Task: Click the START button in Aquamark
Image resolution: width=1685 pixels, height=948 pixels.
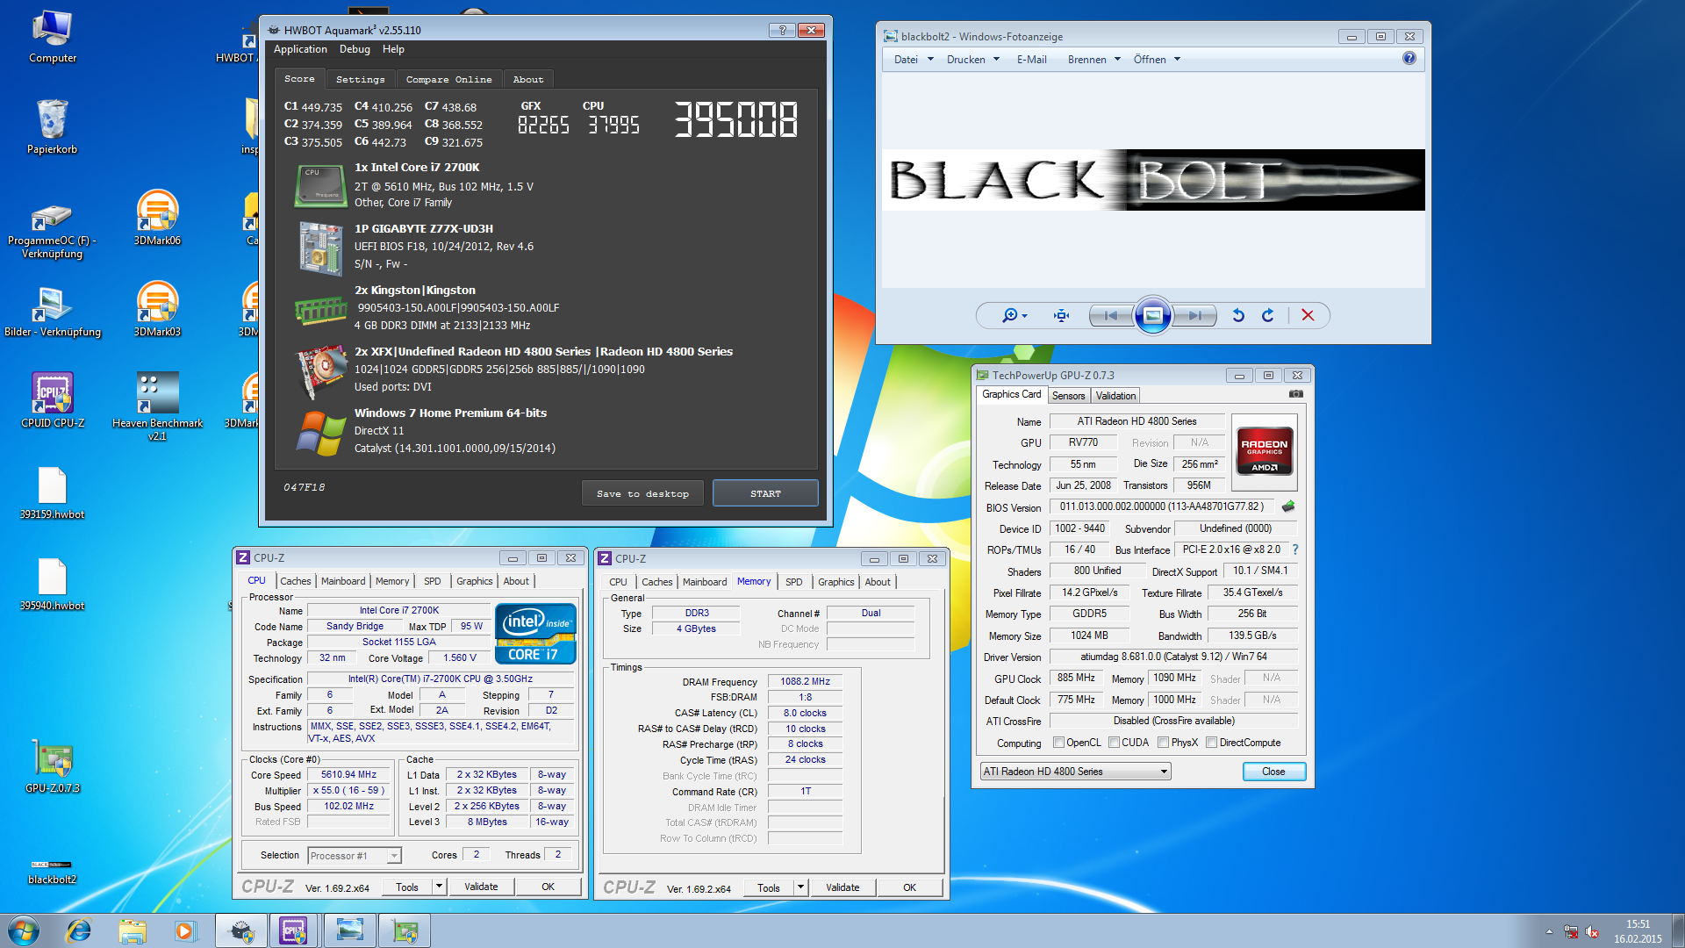Action: click(x=765, y=493)
